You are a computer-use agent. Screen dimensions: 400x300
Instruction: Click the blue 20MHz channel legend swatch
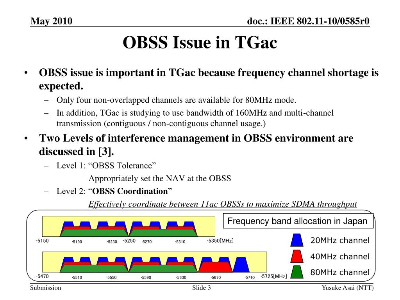click(x=297, y=240)
